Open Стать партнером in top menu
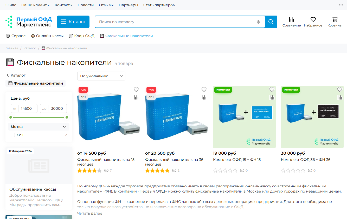Viewport: 347px width, 219px height. click(x=159, y=5)
